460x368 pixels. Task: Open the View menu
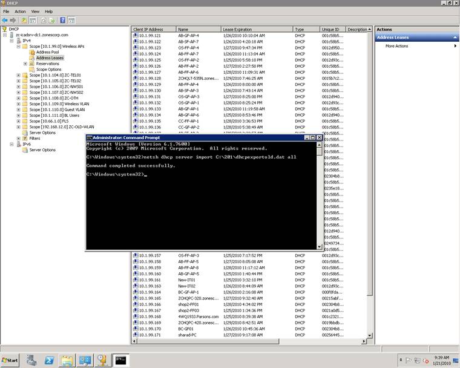tap(35, 11)
